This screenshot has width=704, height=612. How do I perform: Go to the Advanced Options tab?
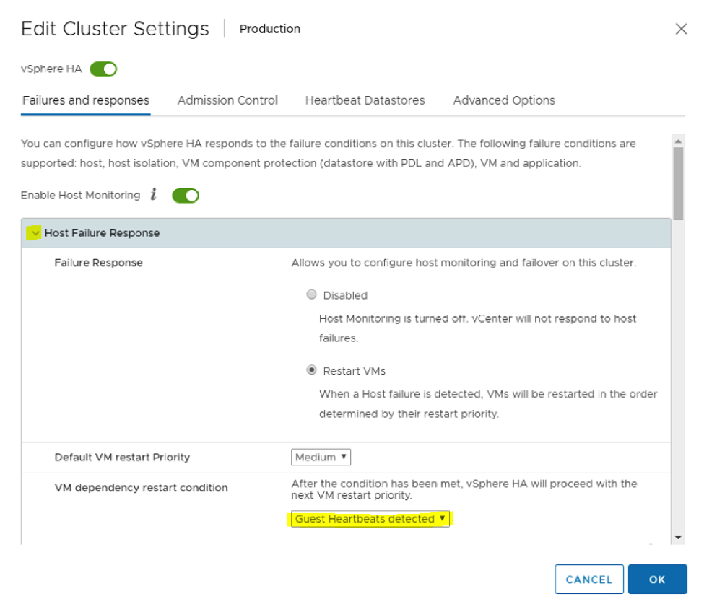pyautogui.click(x=504, y=100)
